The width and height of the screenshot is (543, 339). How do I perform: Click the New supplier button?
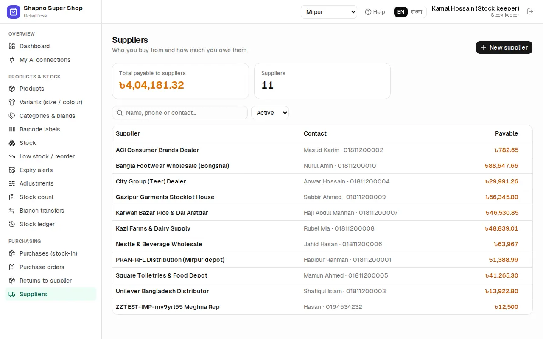504,47
